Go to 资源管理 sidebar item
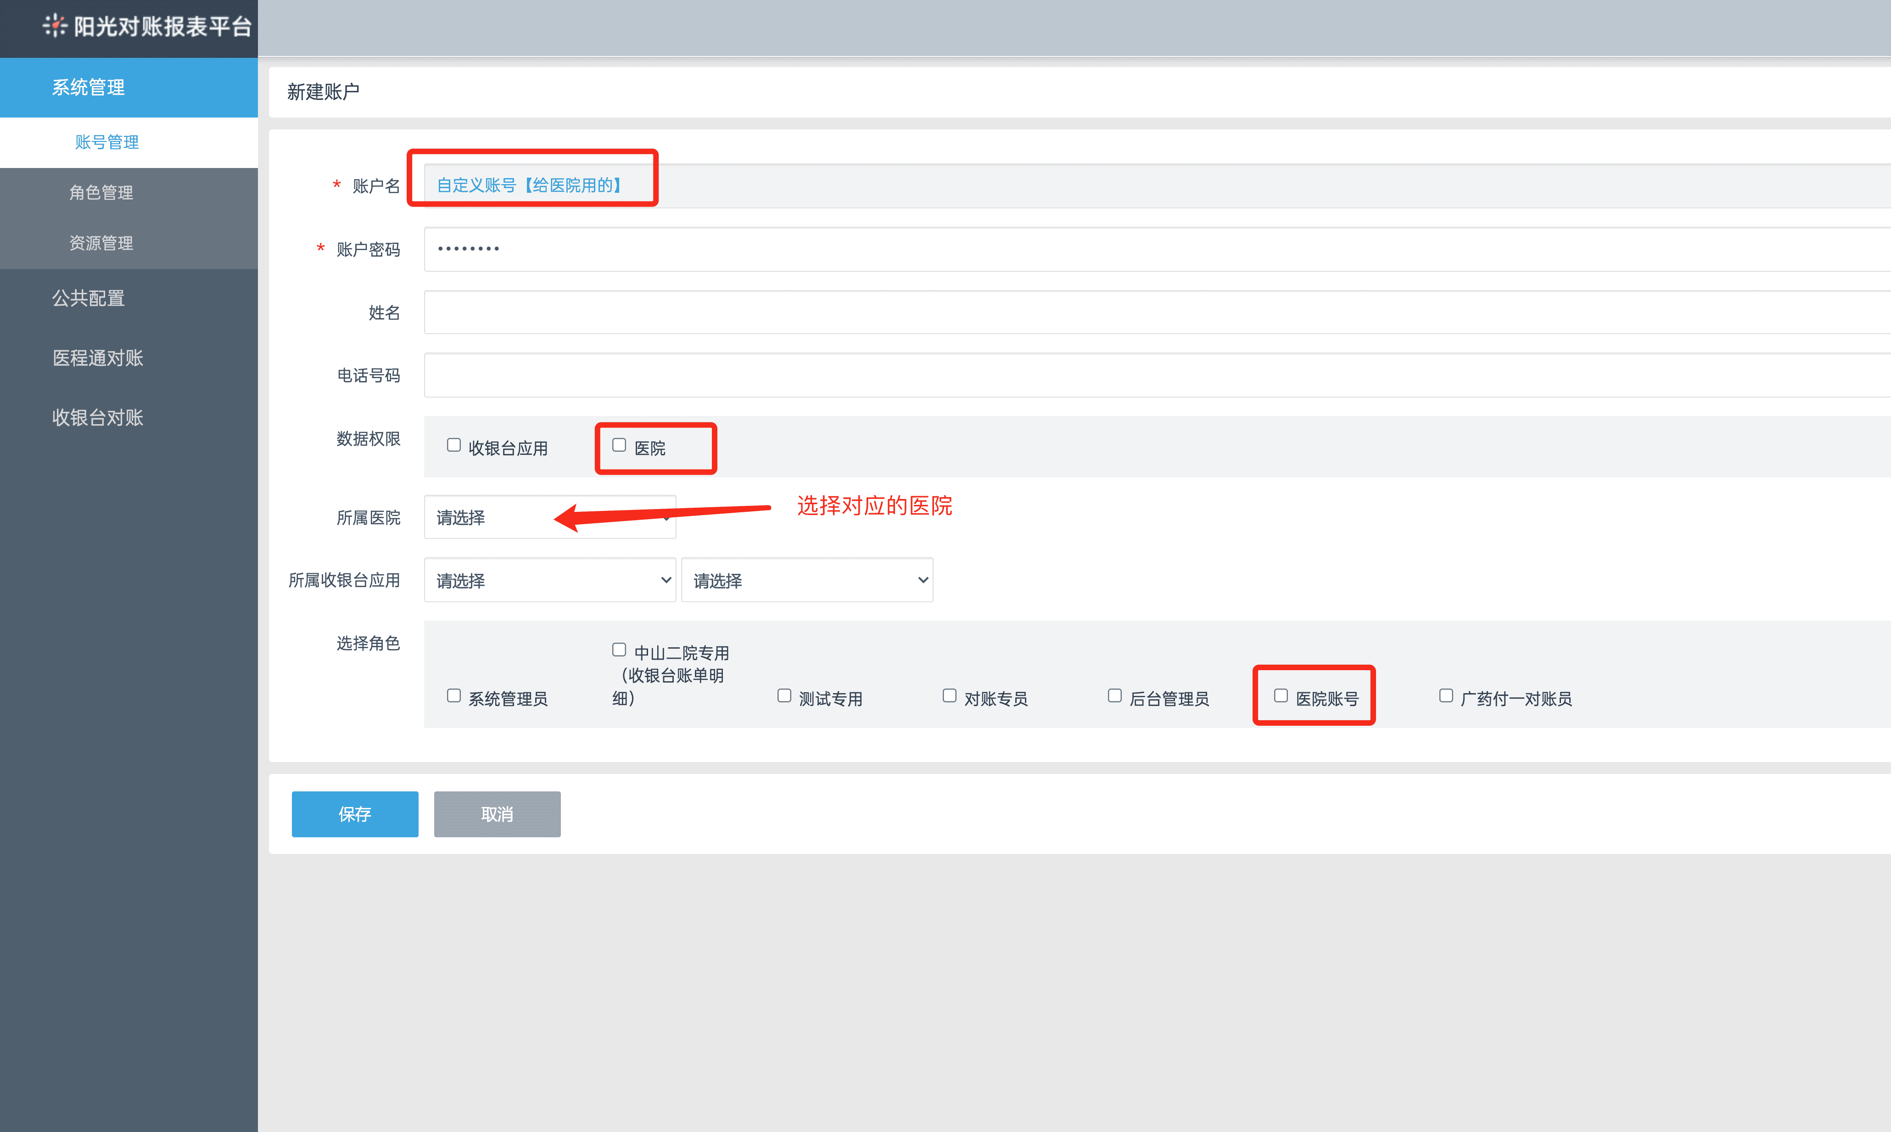The height and width of the screenshot is (1132, 1891). [x=101, y=243]
